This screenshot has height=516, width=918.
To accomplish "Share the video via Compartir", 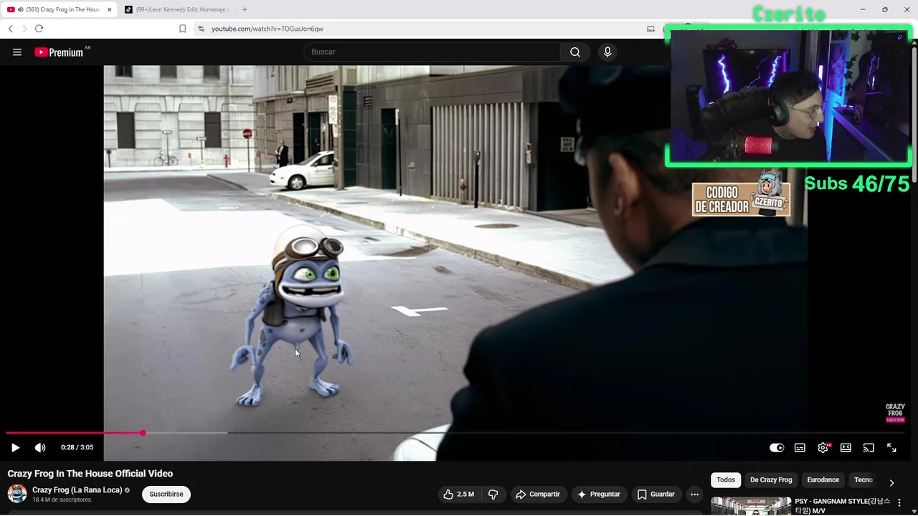I will tap(538, 494).
